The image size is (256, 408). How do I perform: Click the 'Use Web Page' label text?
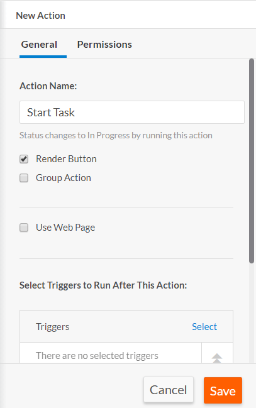(65, 228)
